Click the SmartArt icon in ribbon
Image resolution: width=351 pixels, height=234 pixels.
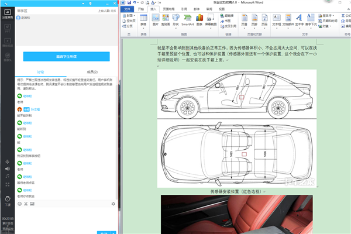(x=188, y=20)
